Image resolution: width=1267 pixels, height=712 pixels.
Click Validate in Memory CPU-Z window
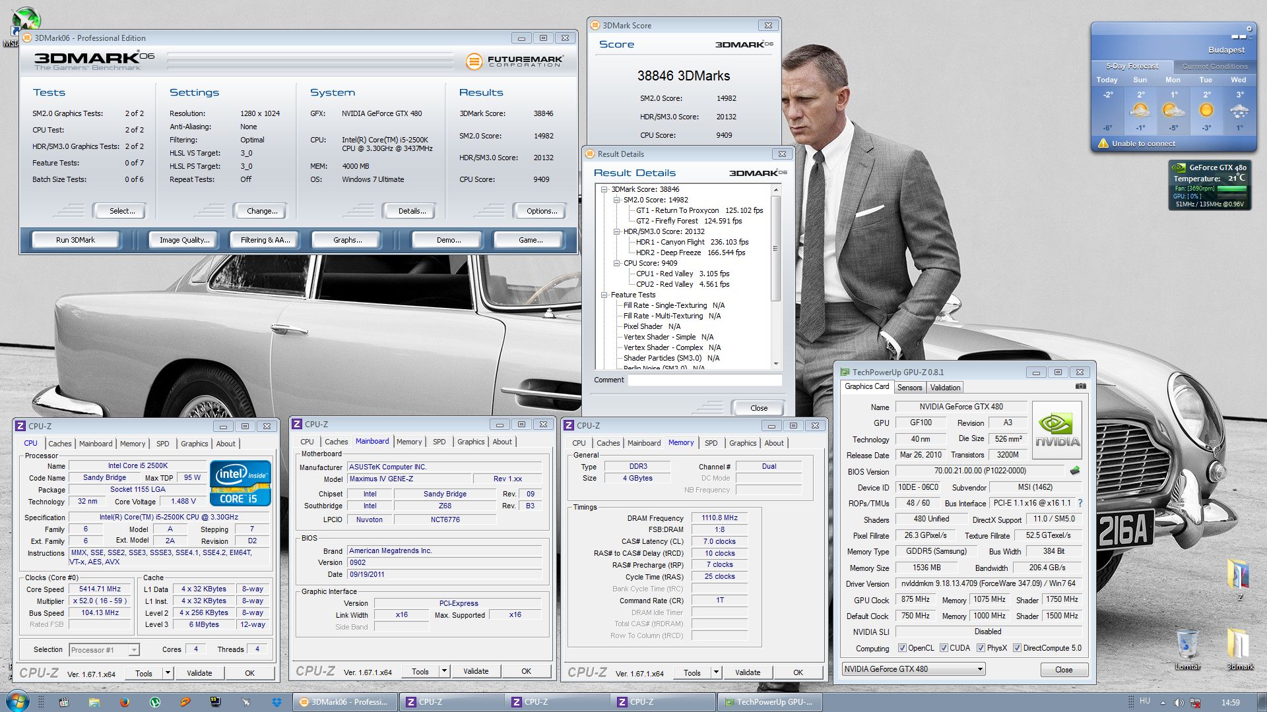coord(747,672)
